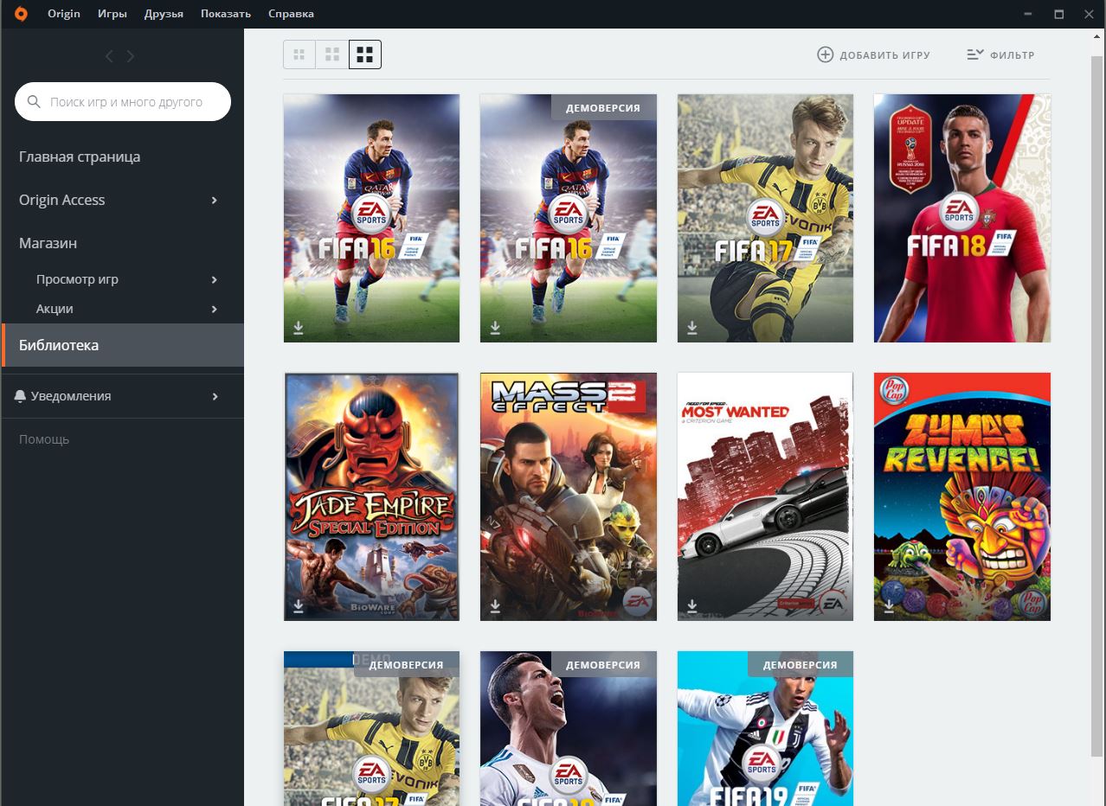Open the Jade Empire Special Edition cover
This screenshot has width=1106, height=806.
click(x=372, y=496)
